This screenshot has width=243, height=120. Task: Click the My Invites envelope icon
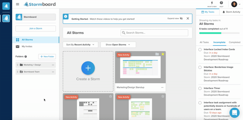click(18, 46)
